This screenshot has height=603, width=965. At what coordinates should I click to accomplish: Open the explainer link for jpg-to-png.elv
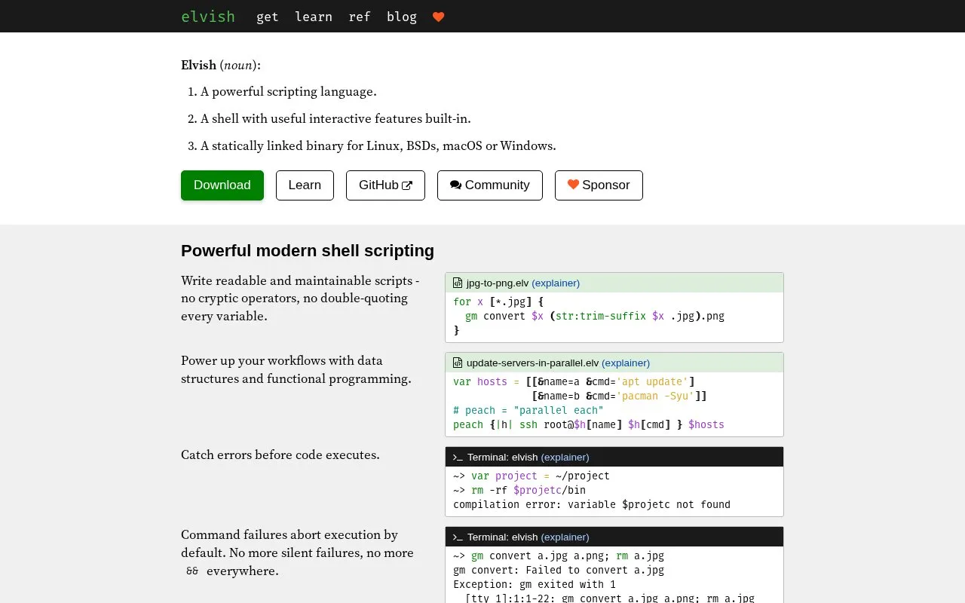[x=556, y=283]
